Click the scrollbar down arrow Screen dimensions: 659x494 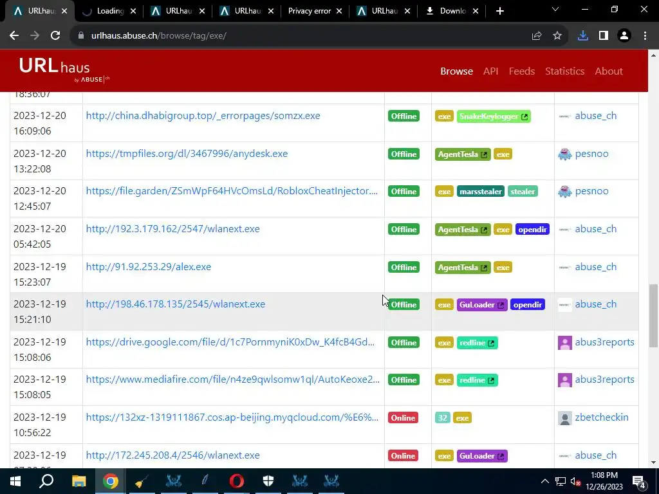(x=653, y=462)
